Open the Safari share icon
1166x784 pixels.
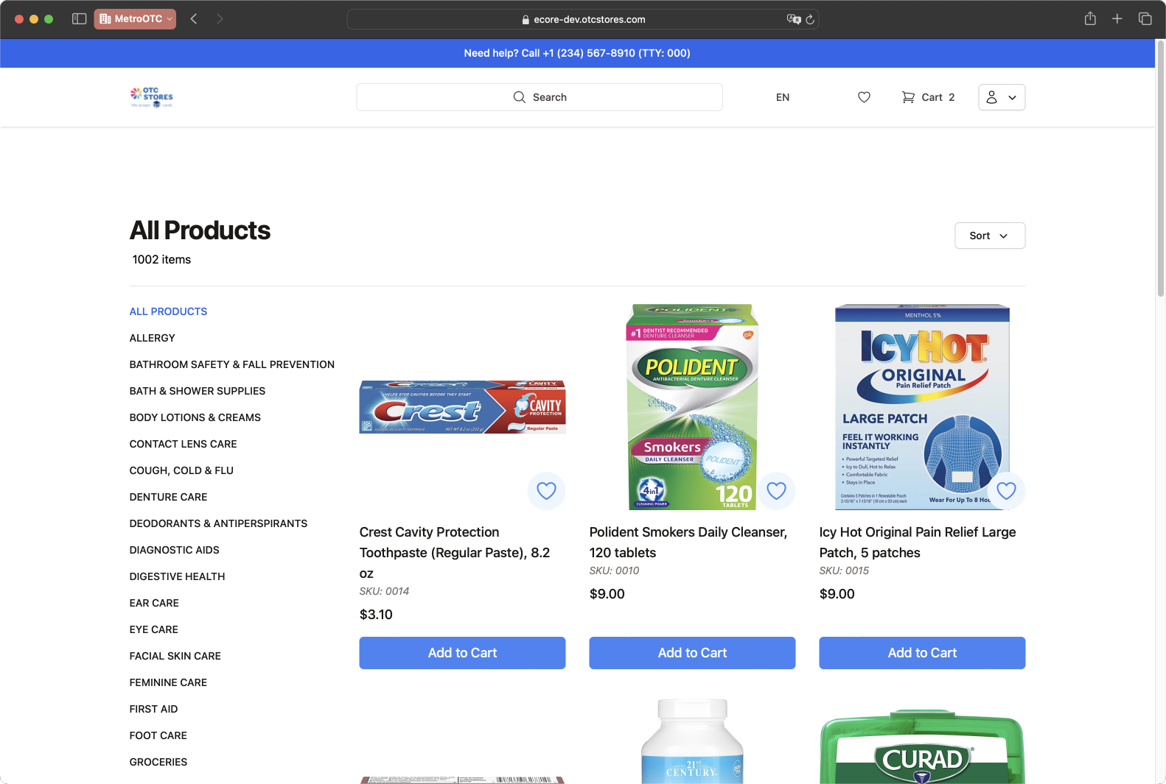[1090, 19]
